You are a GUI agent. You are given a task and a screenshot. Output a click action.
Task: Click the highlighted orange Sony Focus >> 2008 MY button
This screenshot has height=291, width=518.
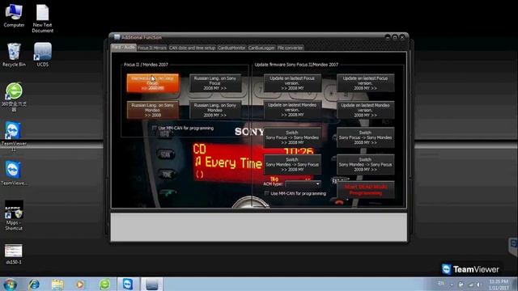(x=153, y=82)
